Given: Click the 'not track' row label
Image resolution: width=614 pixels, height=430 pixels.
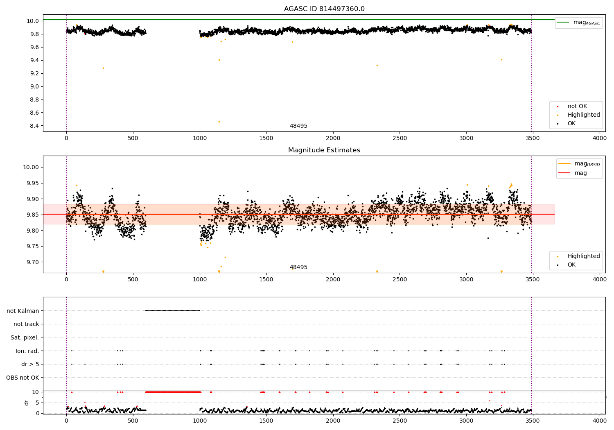Looking at the screenshot, I should tap(26, 324).
